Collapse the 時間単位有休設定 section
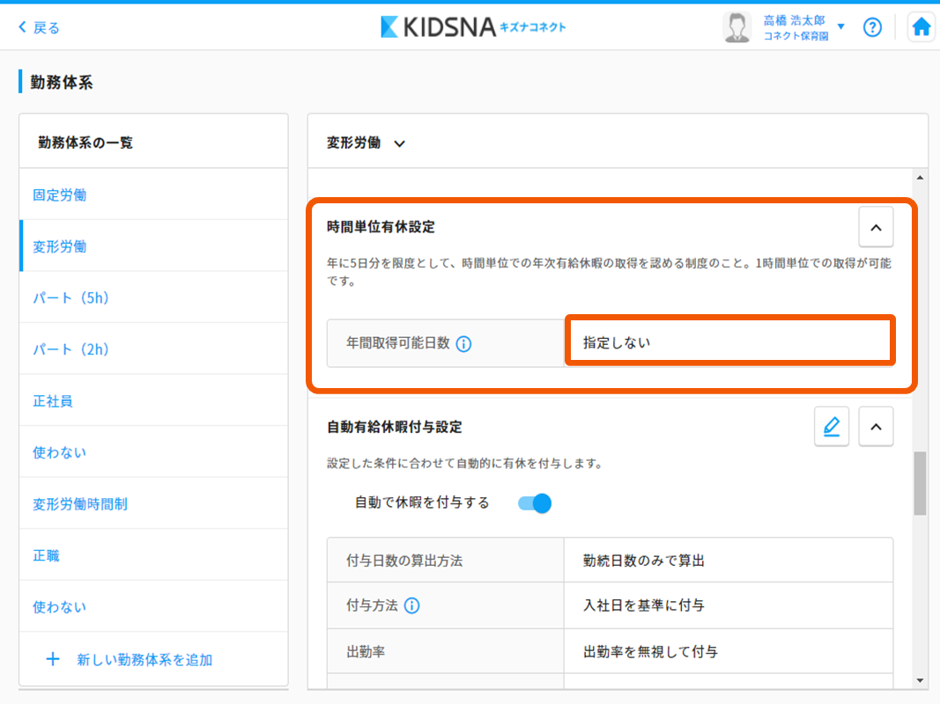The height and width of the screenshot is (704, 940). [x=876, y=227]
